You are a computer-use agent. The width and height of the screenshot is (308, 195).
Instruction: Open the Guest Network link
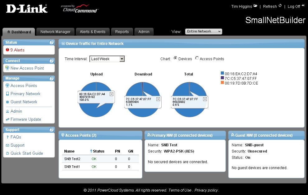tap(24, 102)
